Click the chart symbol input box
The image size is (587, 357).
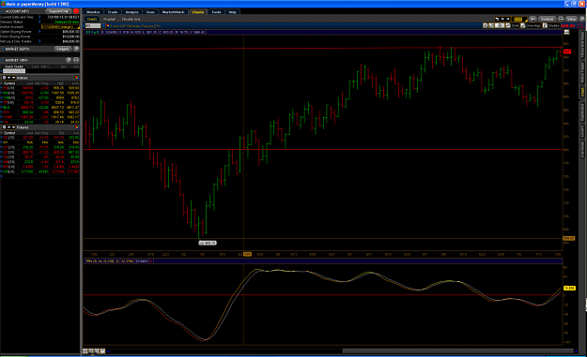coord(93,25)
